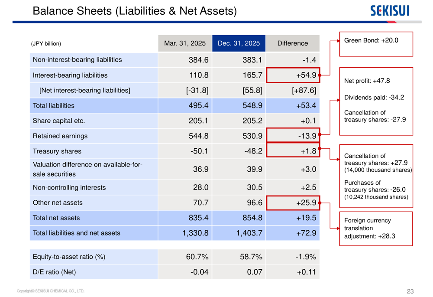Select the value "1,330.8"
The image size is (433, 297).
tap(195, 233)
